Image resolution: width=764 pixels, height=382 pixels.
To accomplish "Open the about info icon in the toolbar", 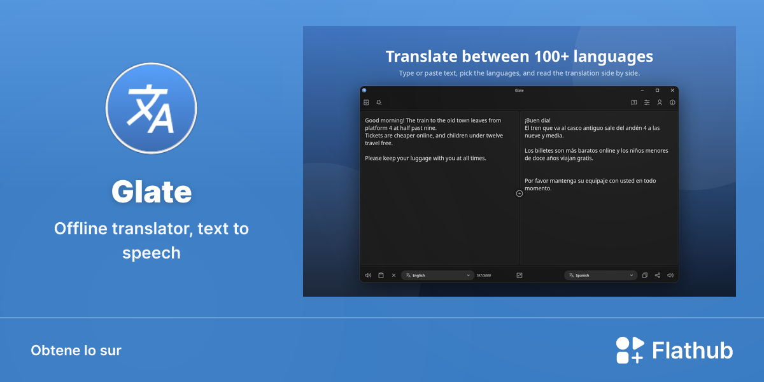I will coord(672,103).
